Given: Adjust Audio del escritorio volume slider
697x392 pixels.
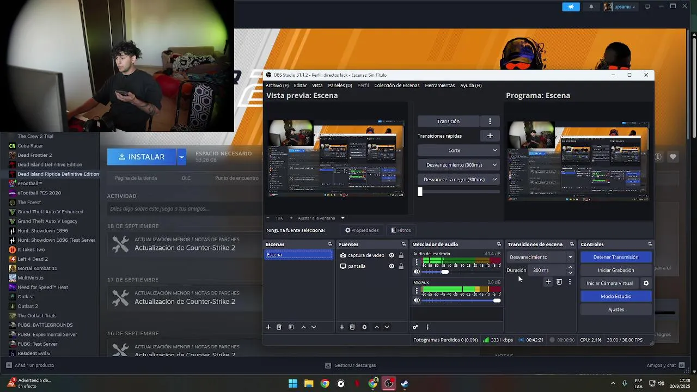Looking at the screenshot, I should click(x=461, y=272).
